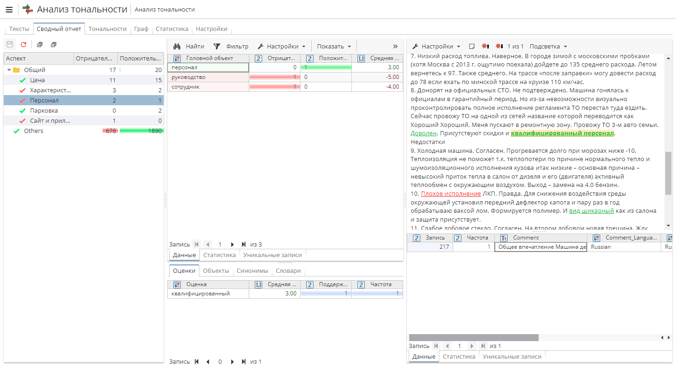Select the сотрудник row
The image size is (676, 366).
[x=285, y=87]
